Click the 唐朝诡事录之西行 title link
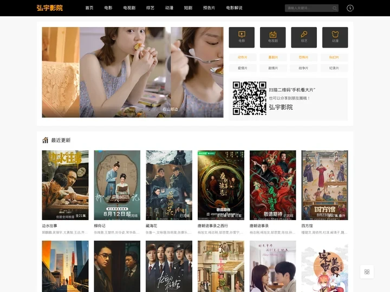Screen dimensions: 390x292 pyautogui.click(x=213, y=225)
